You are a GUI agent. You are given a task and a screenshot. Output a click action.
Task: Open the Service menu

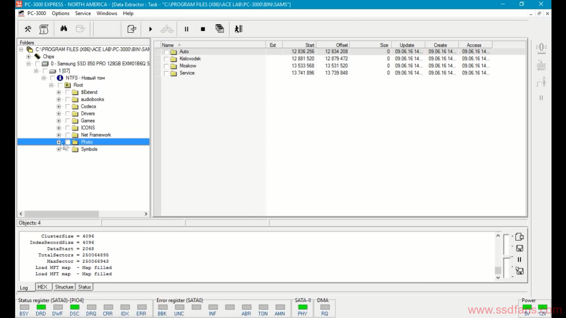pos(83,13)
